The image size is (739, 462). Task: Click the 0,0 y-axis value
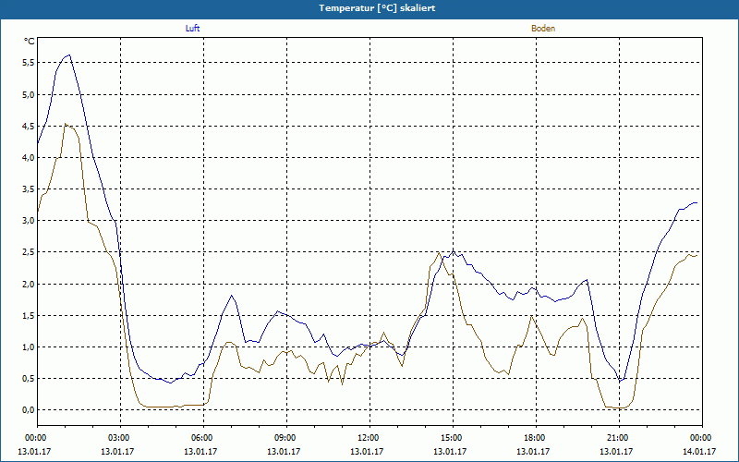[x=29, y=410]
